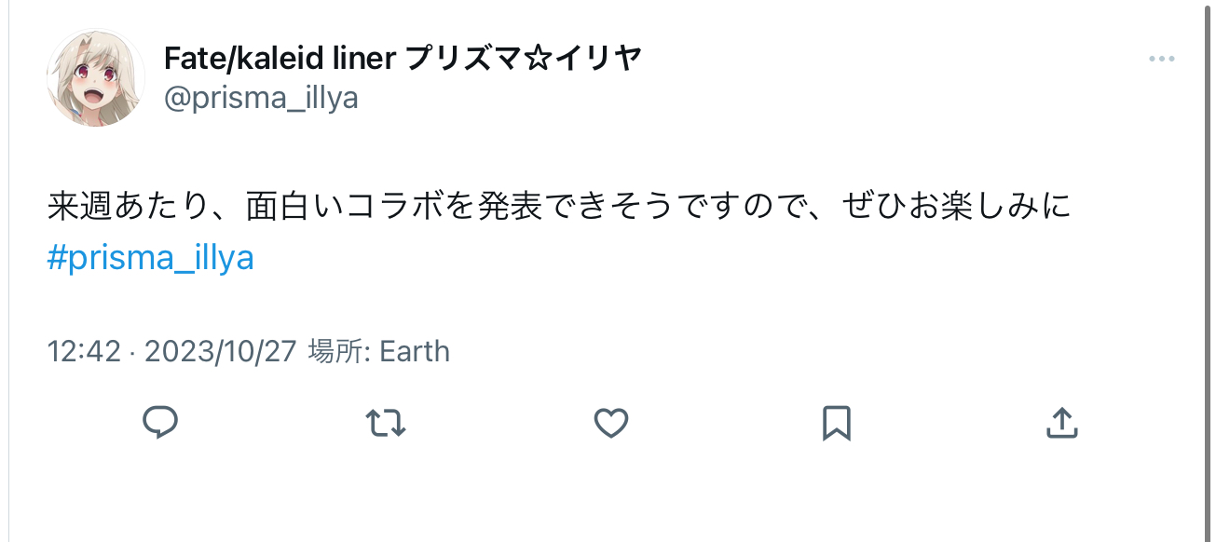Bookmark this tweet
Viewport: 1216px width, 542px height.
tap(836, 424)
